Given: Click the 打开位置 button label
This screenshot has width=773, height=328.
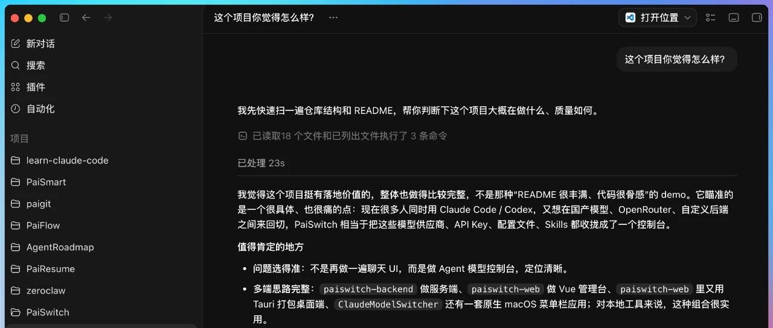Looking at the screenshot, I should coord(659,18).
